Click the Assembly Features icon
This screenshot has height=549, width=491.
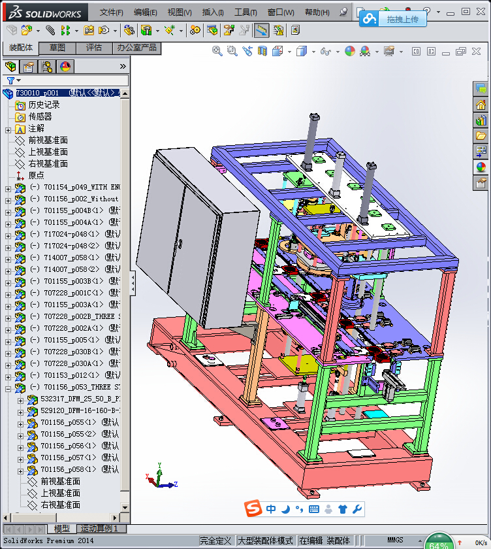(x=146, y=30)
